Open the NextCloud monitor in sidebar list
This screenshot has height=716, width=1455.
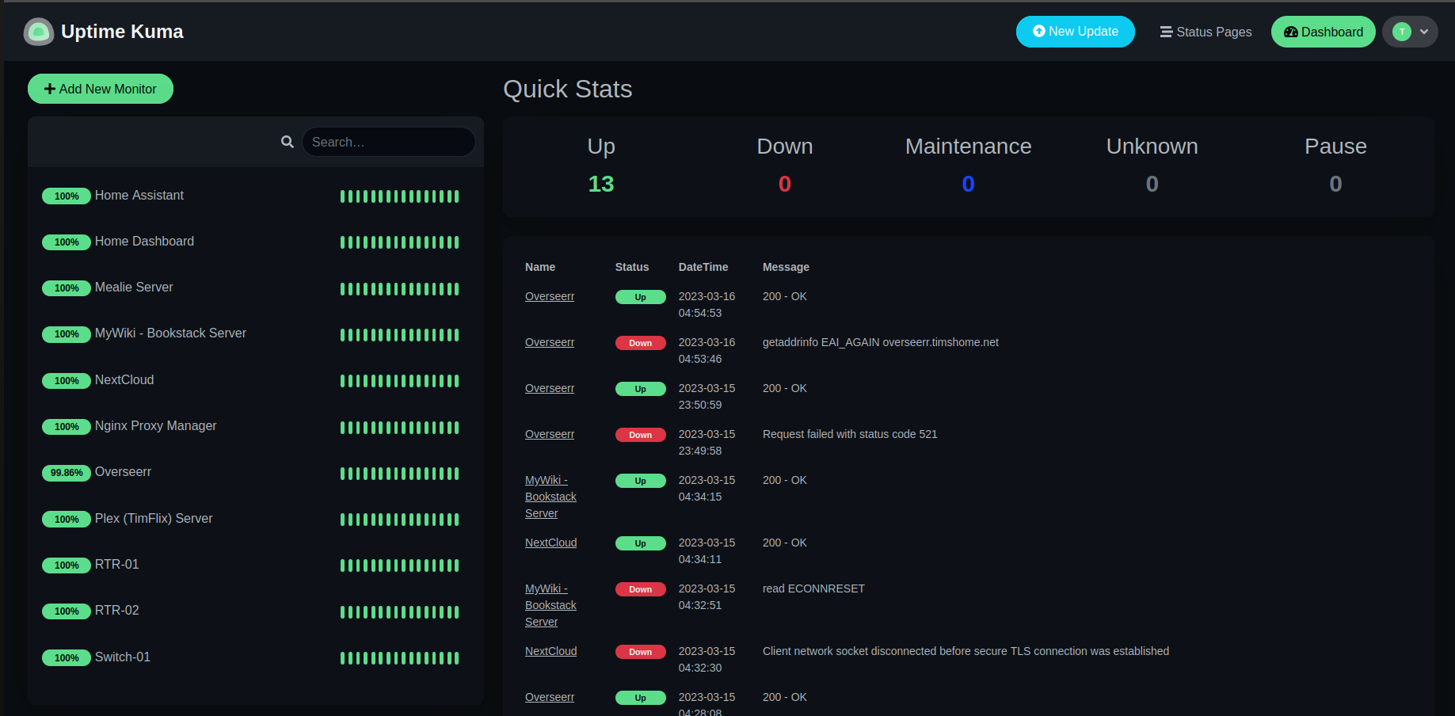tap(255, 380)
